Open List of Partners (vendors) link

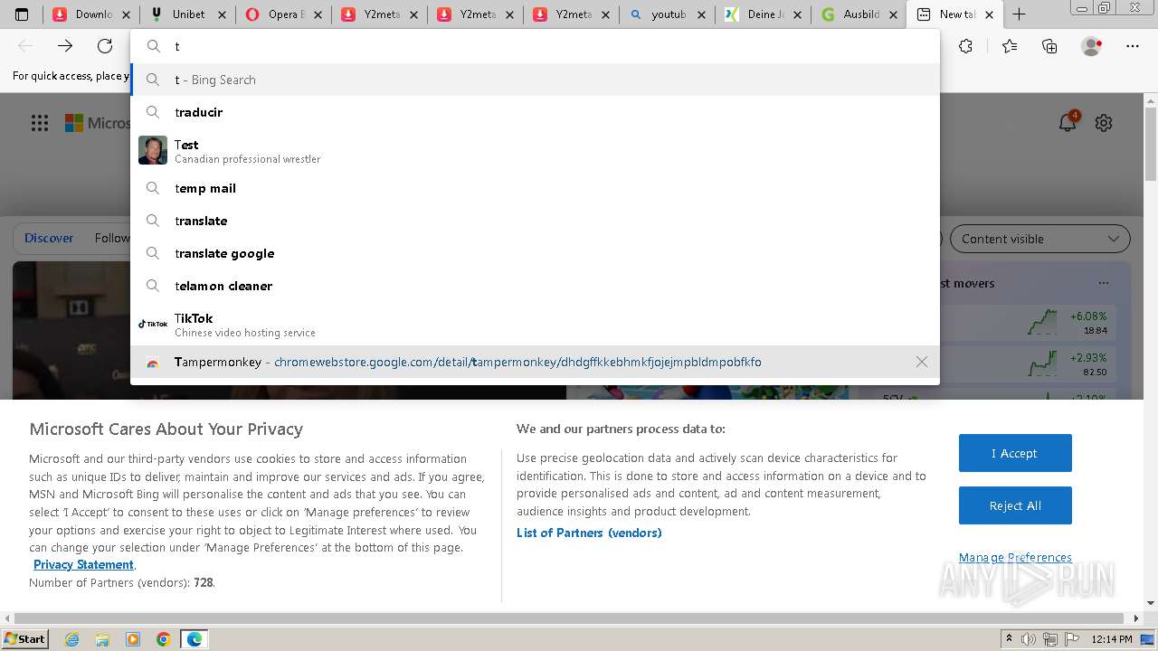pyautogui.click(x=589, y=533)
